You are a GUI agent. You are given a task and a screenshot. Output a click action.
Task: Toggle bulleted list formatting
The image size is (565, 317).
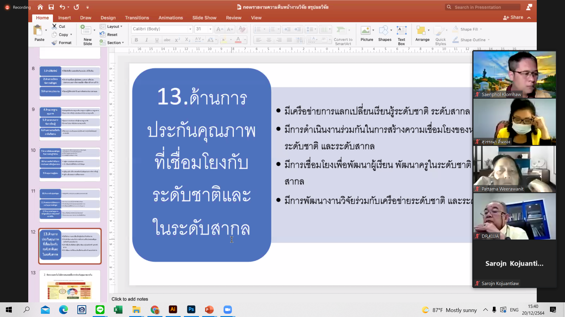257,29
